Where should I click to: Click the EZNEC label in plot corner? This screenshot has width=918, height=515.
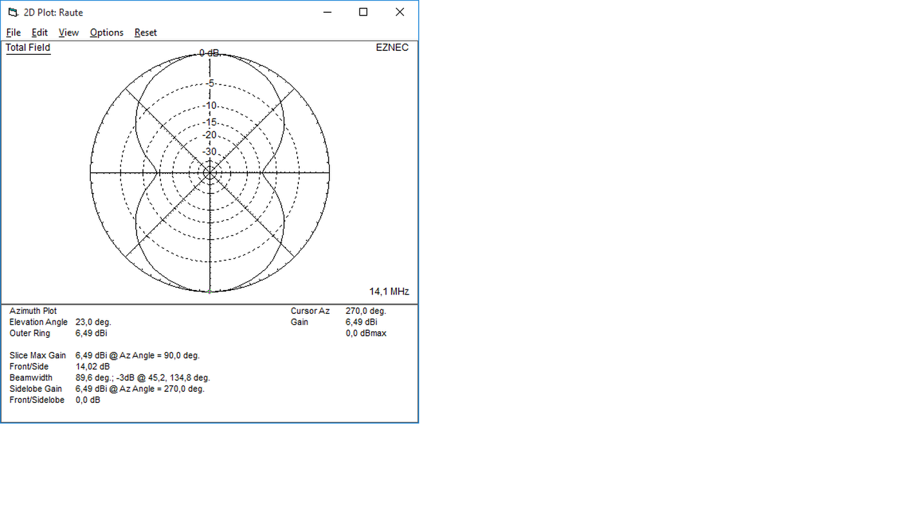392,48
